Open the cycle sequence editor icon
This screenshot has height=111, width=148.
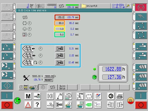click(89, 96)
